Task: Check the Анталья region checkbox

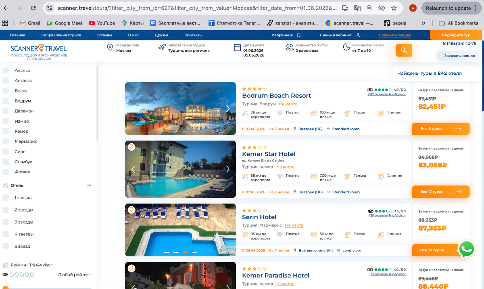Action: pos(6,80)
